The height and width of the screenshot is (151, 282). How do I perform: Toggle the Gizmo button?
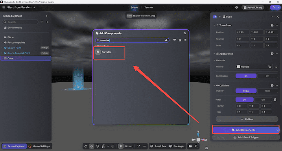point(128,146)
